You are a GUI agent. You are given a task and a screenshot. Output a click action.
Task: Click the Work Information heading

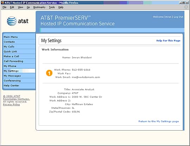pyautogui.click(x=55, y=49)
